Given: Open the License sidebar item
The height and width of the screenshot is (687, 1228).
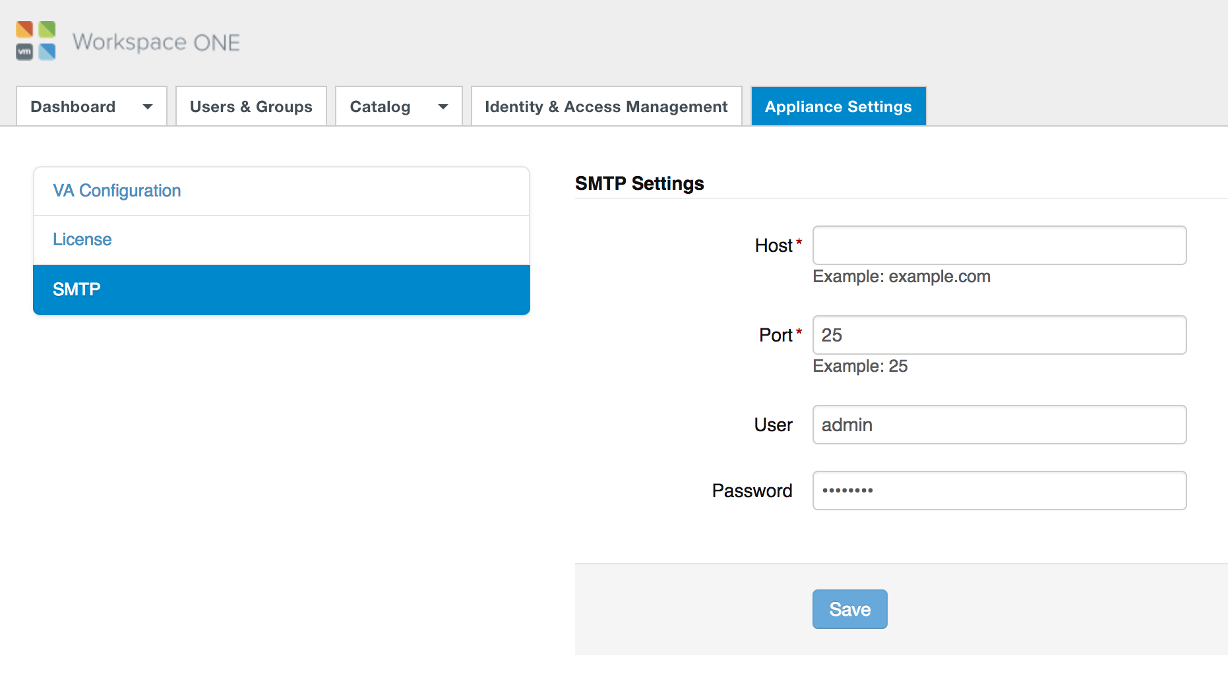Looking at the screenshot, I should pyautogui.click(x=82, y=240).
